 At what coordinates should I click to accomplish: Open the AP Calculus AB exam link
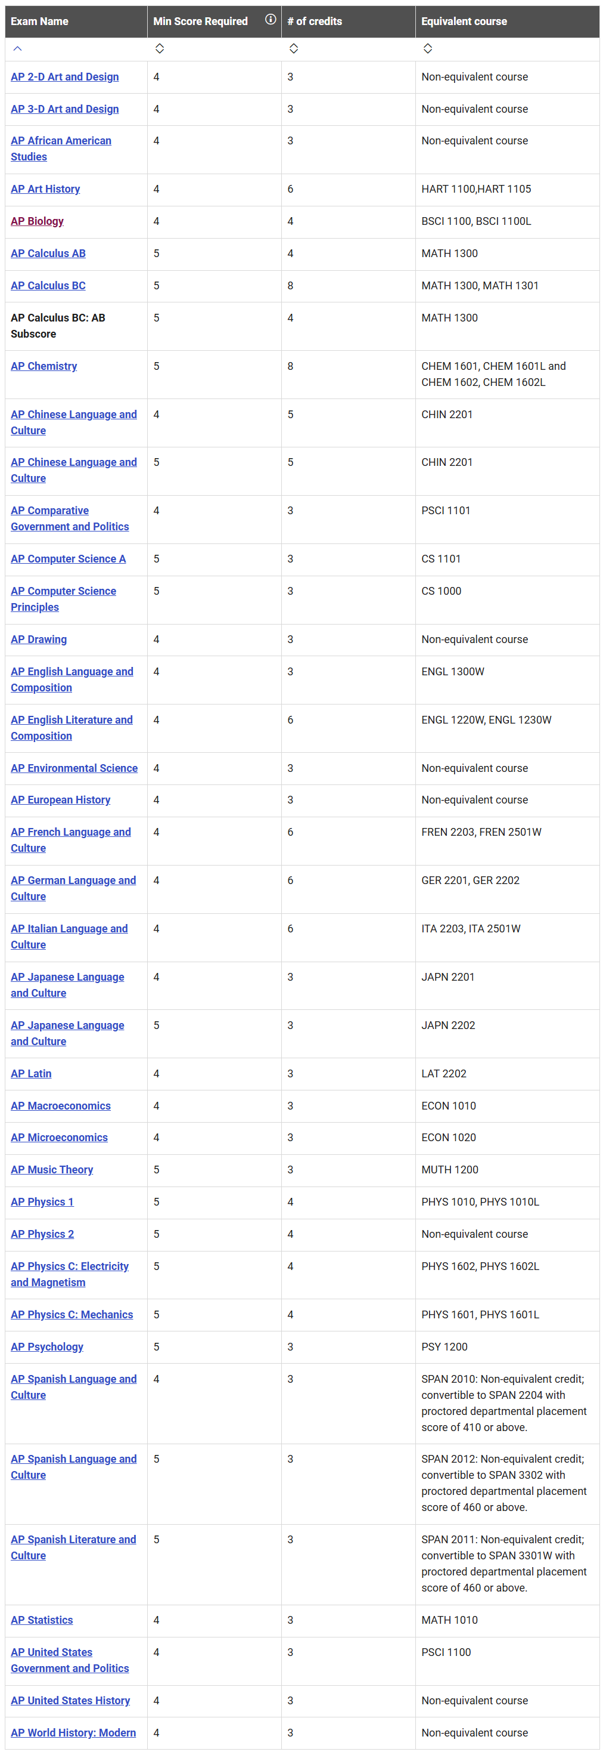coord(48,254)
